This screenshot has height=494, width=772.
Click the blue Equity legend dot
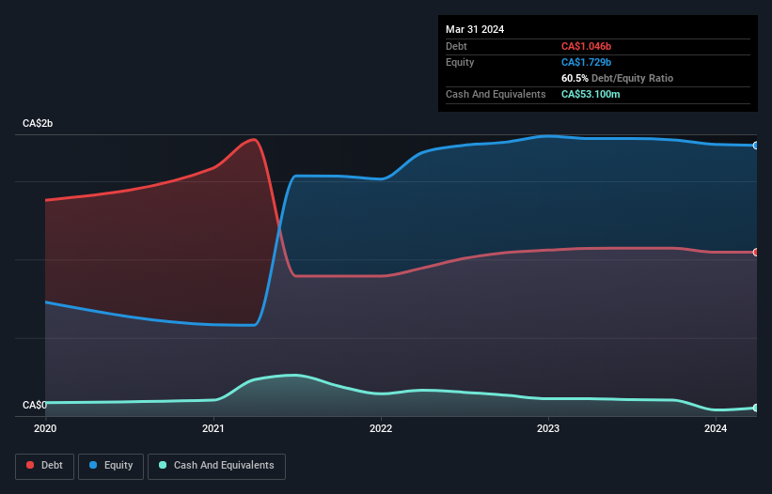(x=93, y=465)
